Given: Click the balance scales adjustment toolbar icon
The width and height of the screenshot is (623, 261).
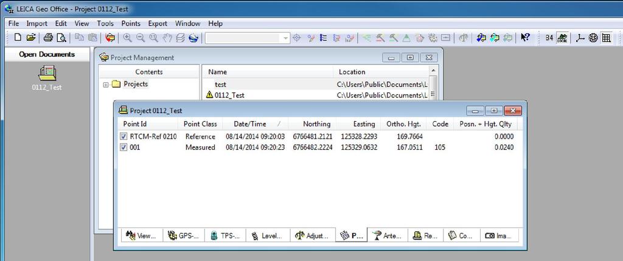Looking at the screenshot, I should pyautogui.click(x=463, y=38).
